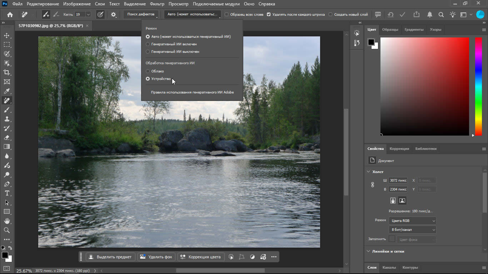
Task: Select the Eraser tool
Action: click(x=7, y=137)
